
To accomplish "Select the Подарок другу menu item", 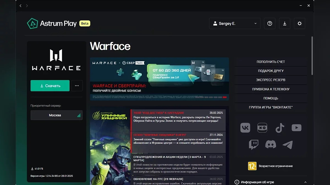I will pos(271,71).
